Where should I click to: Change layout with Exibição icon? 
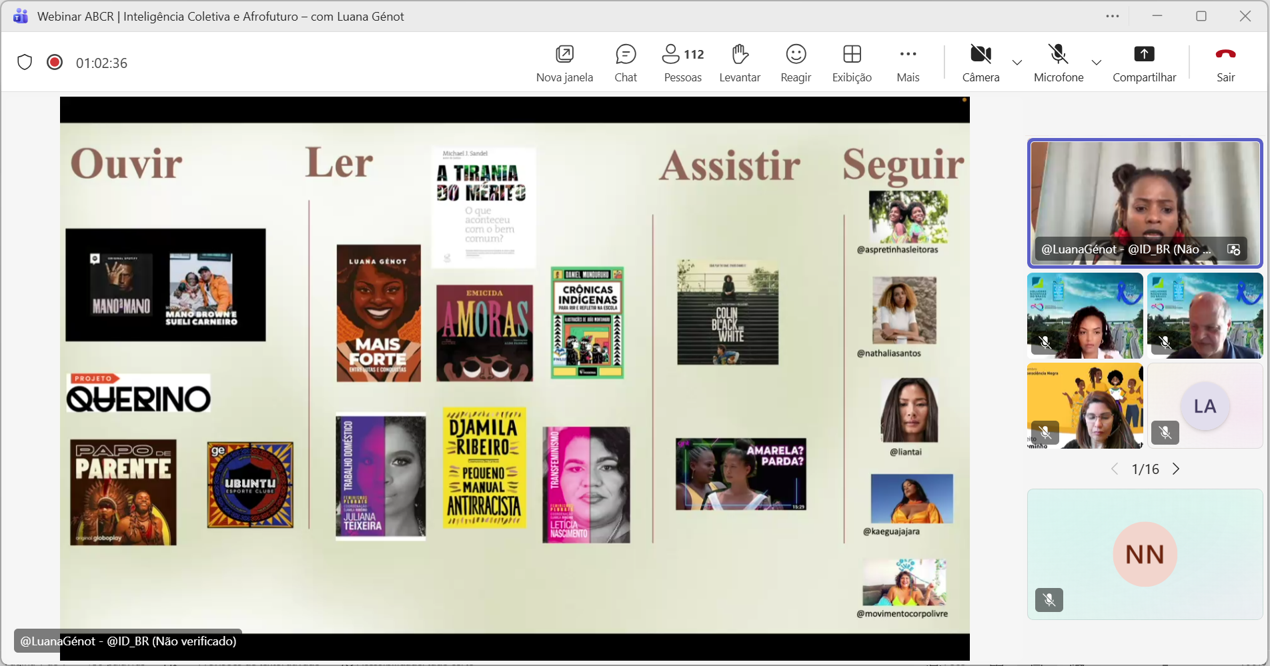pyautogui.click(x=852, y=63)
